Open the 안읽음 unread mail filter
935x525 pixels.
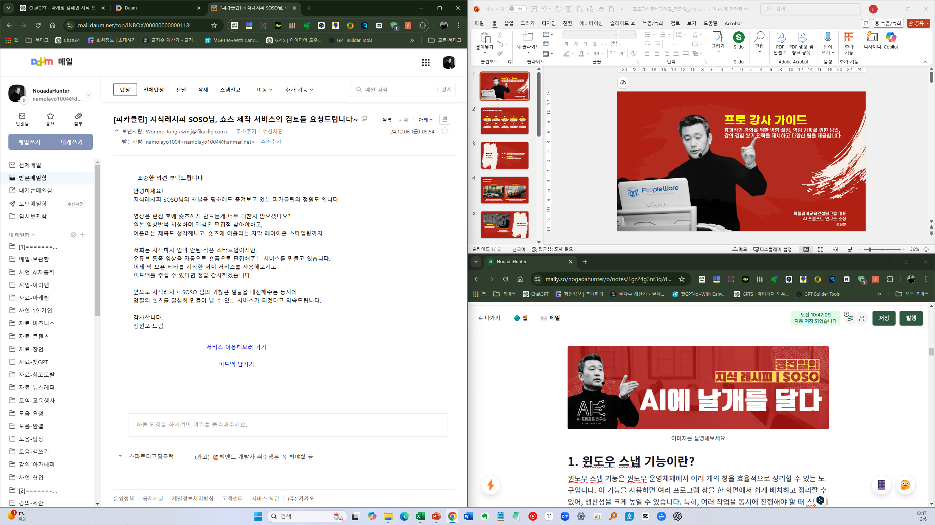pos(22,119)
